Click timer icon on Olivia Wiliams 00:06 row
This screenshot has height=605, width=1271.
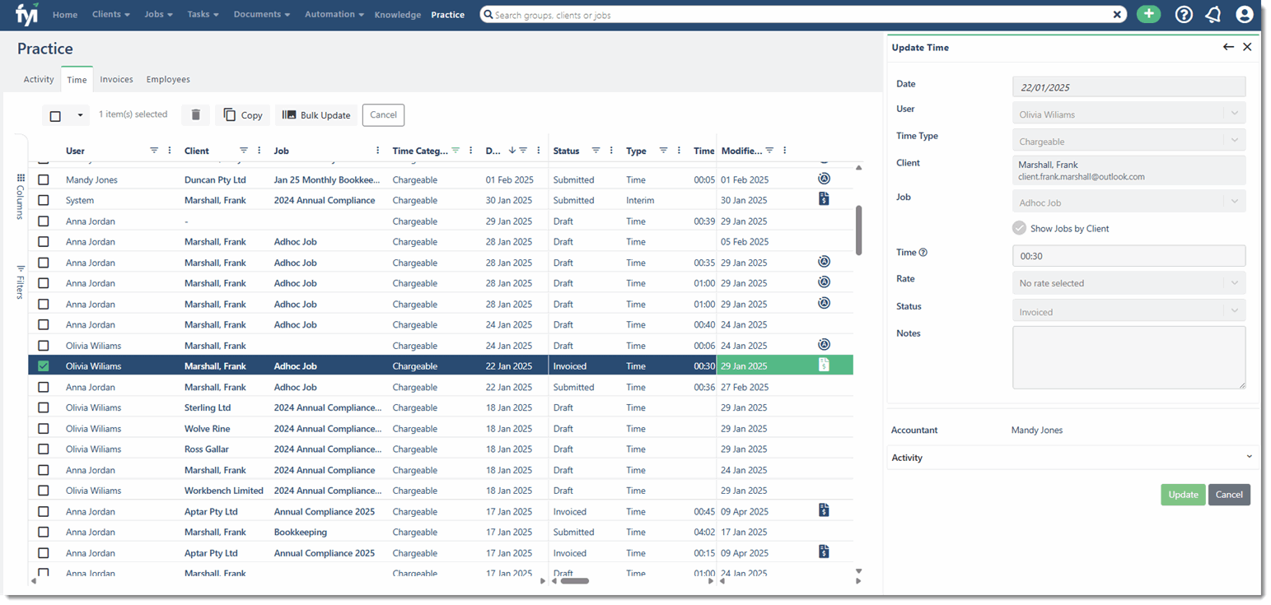(x=824, y=344)
